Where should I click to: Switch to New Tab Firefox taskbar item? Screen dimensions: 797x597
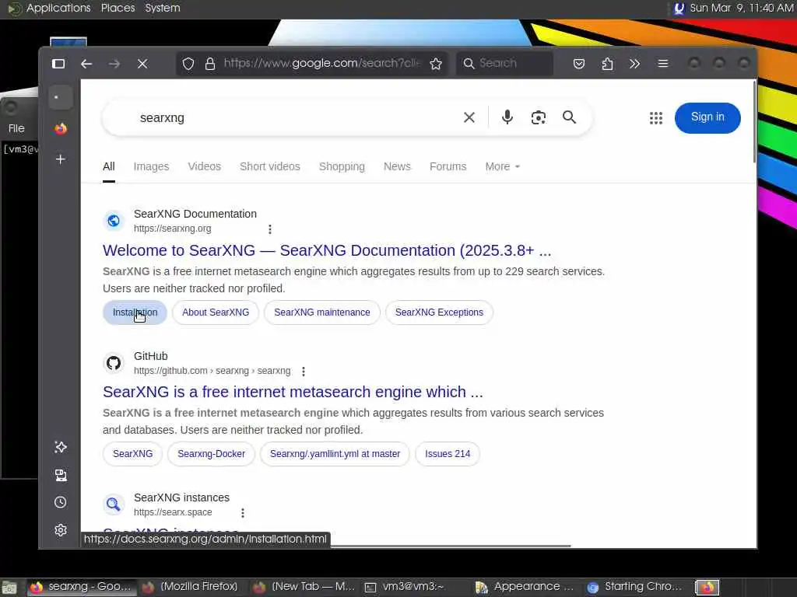coord(305,588)
